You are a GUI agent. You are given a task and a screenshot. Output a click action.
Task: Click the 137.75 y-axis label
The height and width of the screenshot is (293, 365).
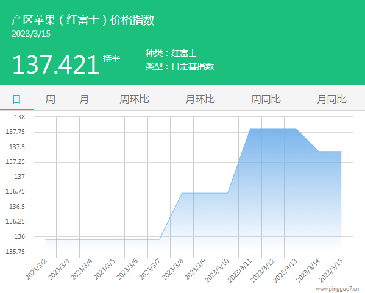click(15, 132)
